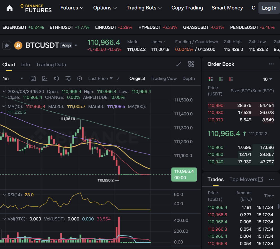This screenshot has height=249, width=280.
Task: Open the hexagon chart settings icon
Action: 80,78
